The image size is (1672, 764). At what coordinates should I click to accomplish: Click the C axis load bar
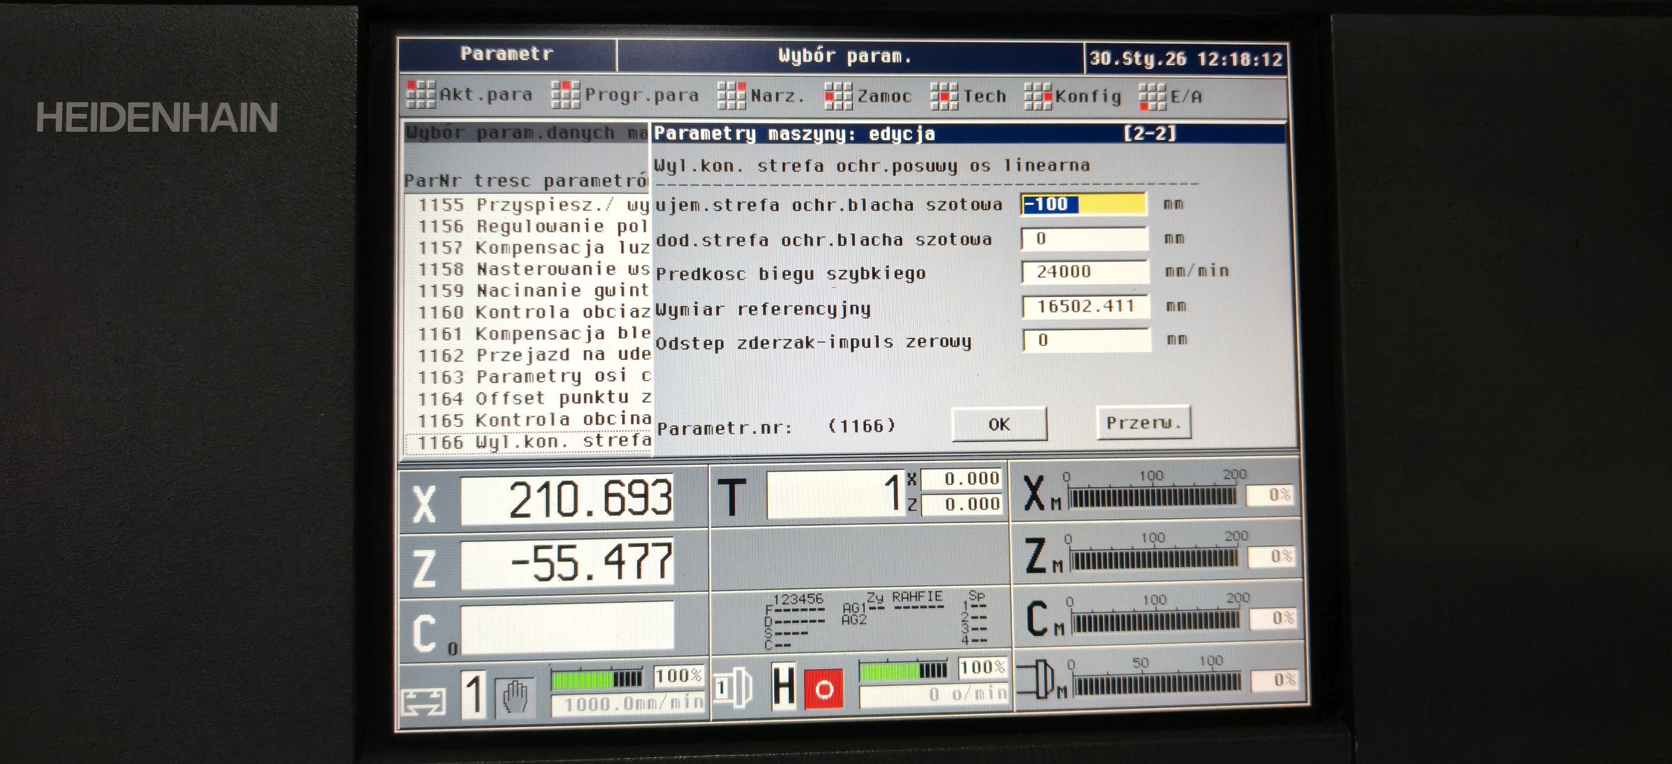click(x=1156, y=621)
